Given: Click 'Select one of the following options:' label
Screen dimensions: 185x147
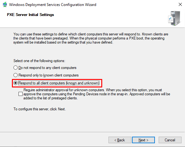Looking at the screenshot, I should pos(39,61).
